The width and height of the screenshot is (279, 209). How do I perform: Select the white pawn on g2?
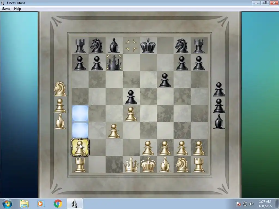click(x=182, y=148)
